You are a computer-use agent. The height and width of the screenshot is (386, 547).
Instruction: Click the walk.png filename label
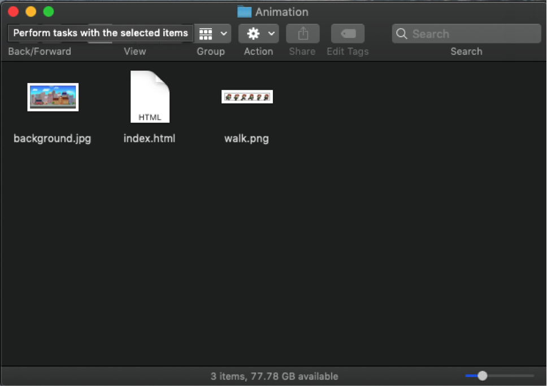246,138
